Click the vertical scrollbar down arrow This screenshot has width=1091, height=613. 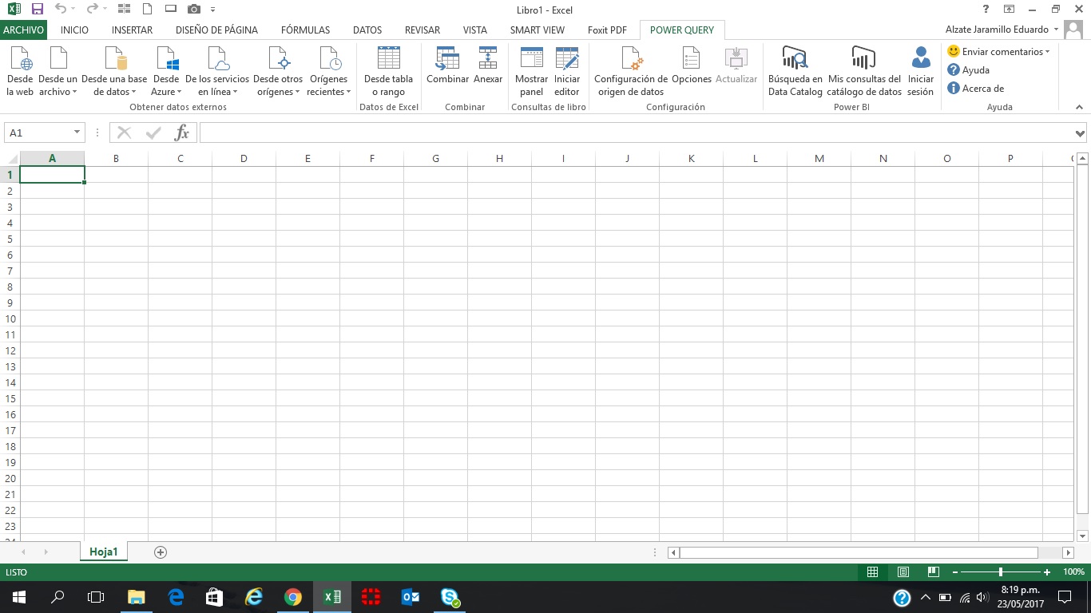point(1083,536)
